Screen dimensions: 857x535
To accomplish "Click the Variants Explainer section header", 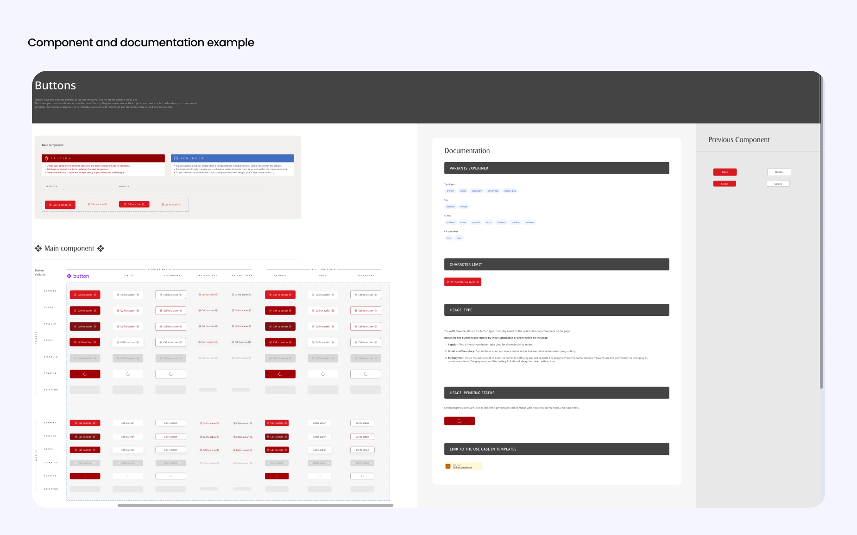I will coord(556,168).
